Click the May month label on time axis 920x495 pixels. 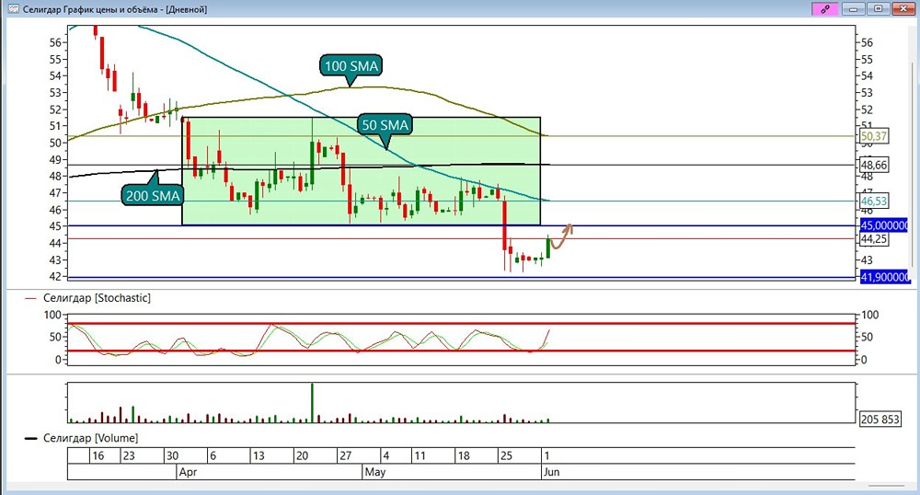pos(375,472)
